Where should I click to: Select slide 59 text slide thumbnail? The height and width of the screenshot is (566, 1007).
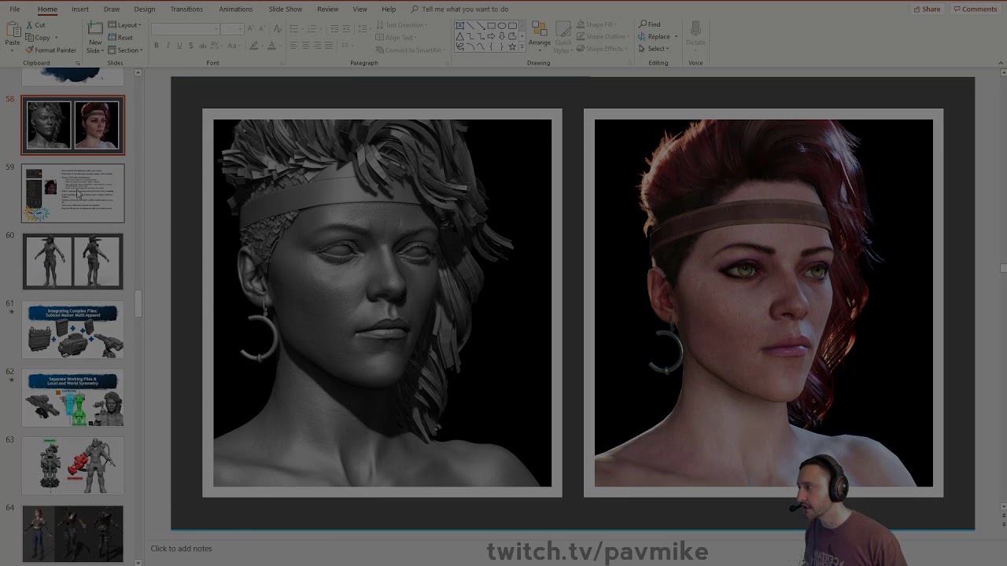[x=72, y=193]
